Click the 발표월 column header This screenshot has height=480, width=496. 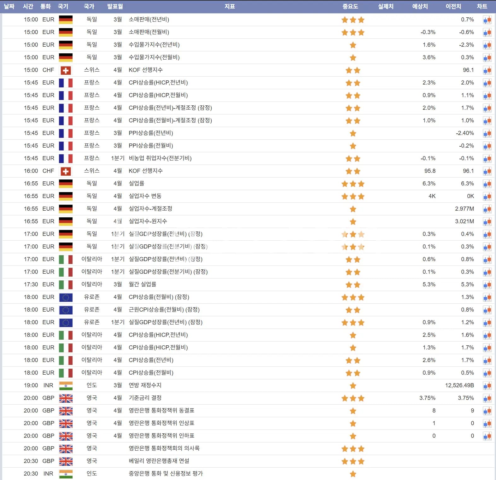pyautogui.click(x=115, y=6)
